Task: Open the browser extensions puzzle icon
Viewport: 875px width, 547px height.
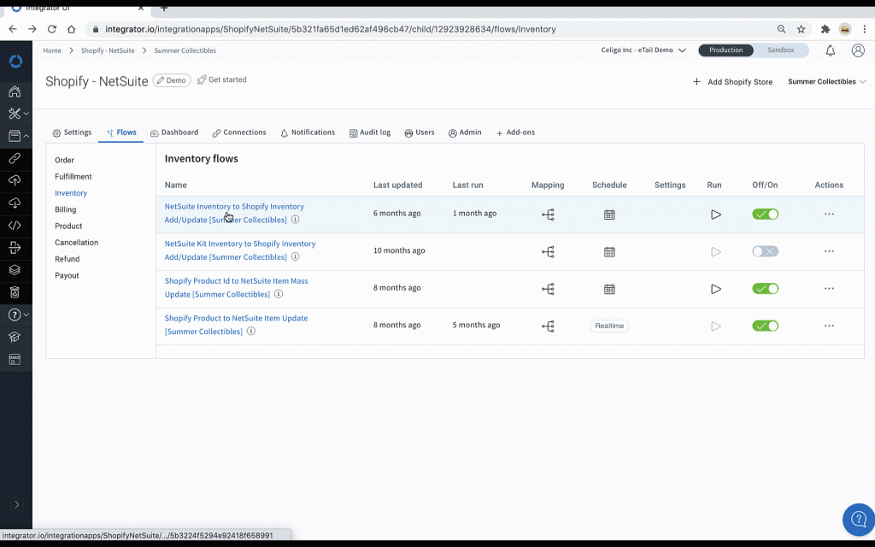Action: coord(825,29)
